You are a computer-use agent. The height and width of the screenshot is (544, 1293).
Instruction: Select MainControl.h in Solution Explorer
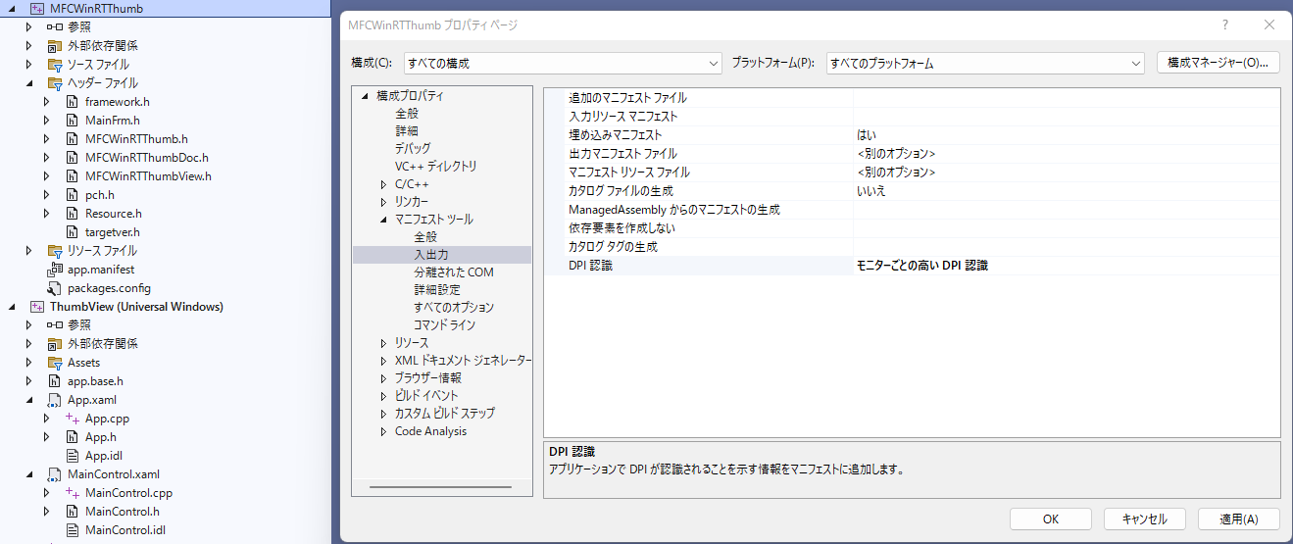click(x=123, y=512)
